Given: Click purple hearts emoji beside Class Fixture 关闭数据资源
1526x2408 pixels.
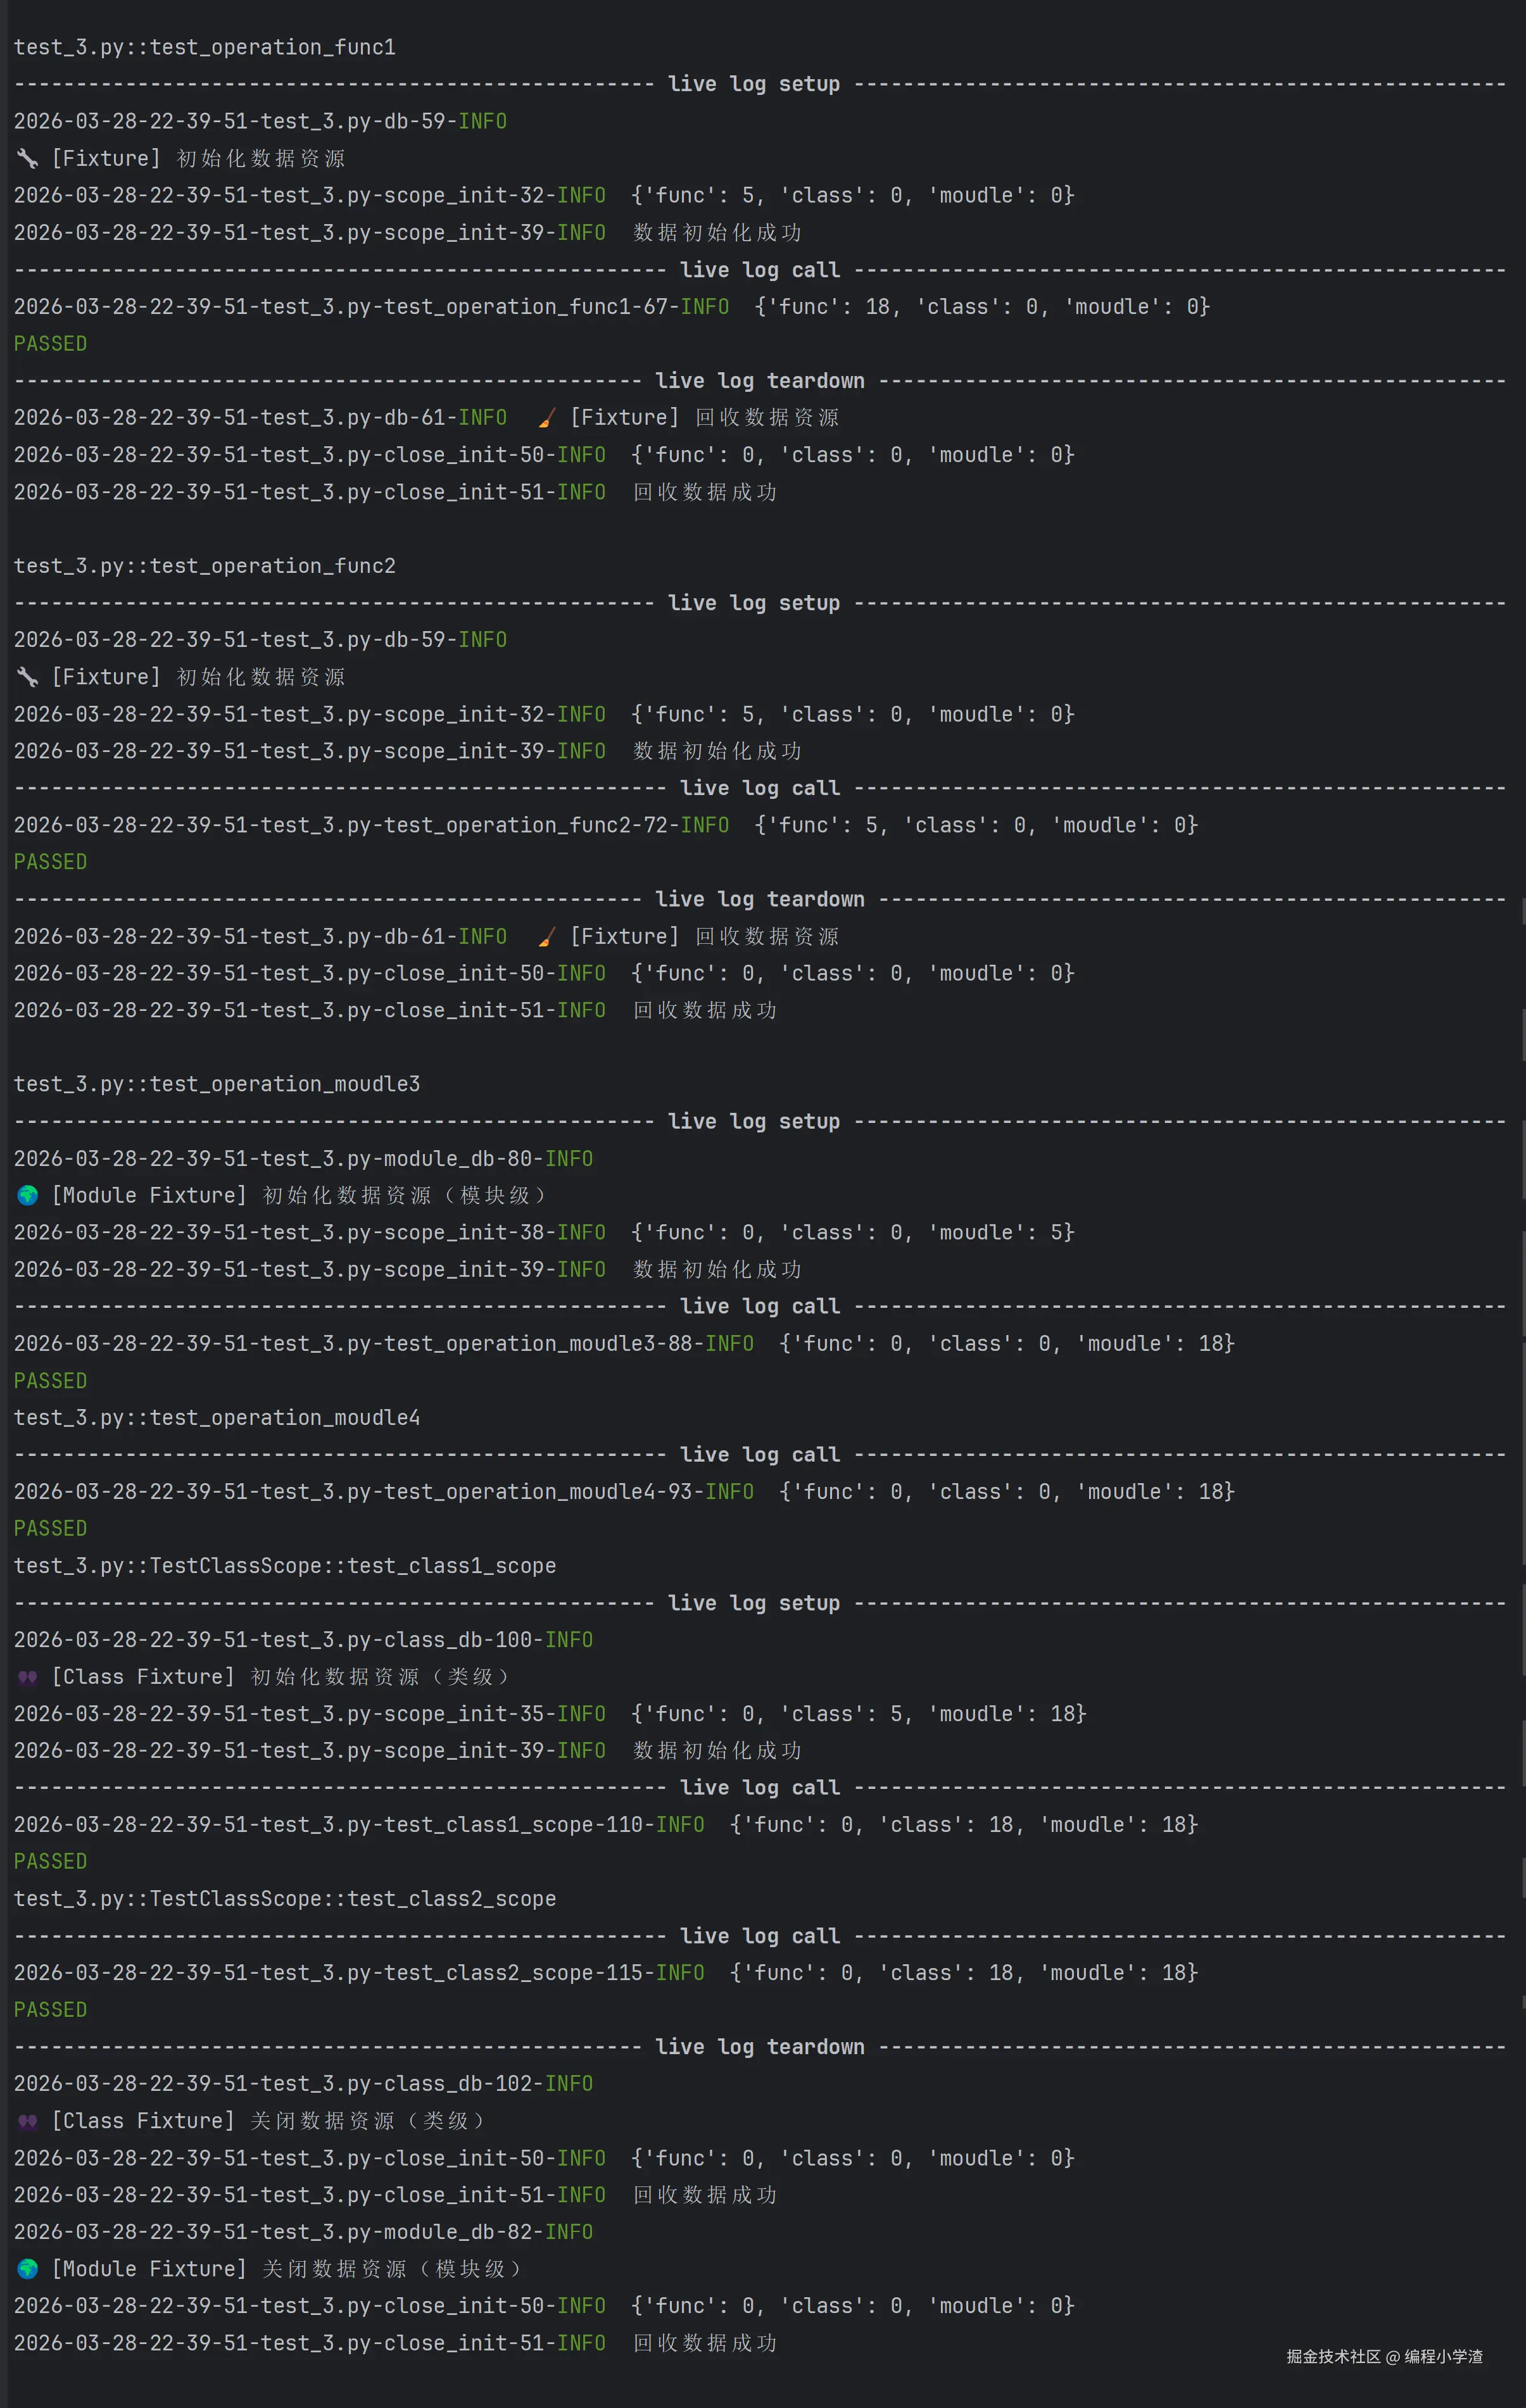Looking at the screenshot, I should point(27,2121).
